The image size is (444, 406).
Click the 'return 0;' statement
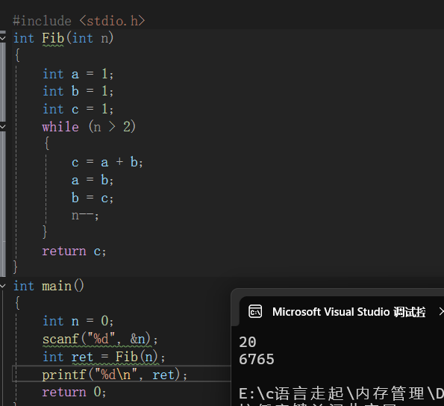click(74, 393)
